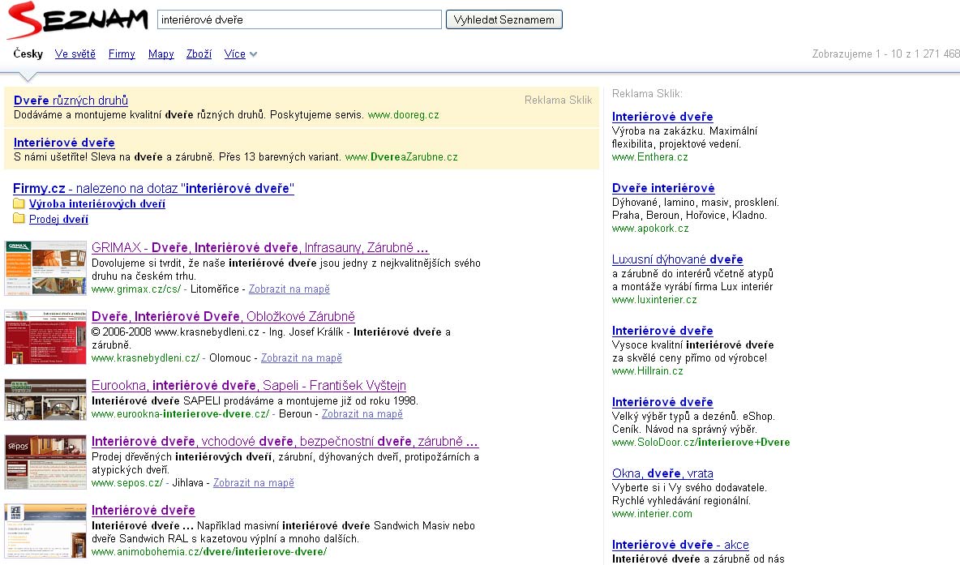
Task: Open Interiérové dveře - akce ad
Action: coord(680,545)
